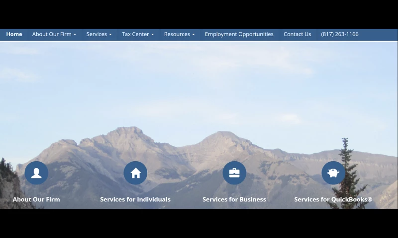Open the Services for Business text link
Image resolution: width=398 pixels, height=238 pixels.
[x=234, y=199]
